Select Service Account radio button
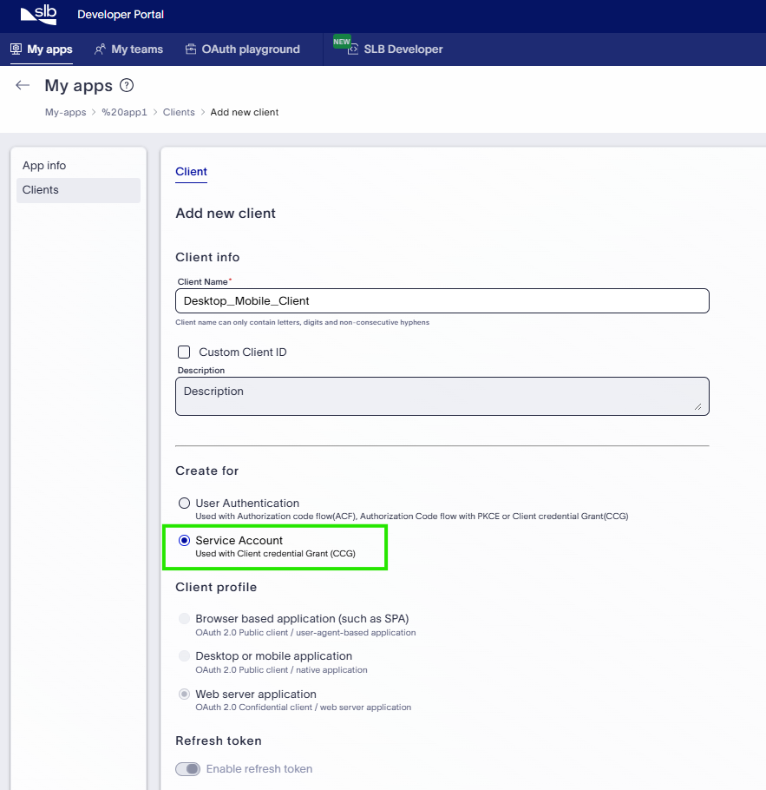766x790 pixels. (x=184, y=541)
